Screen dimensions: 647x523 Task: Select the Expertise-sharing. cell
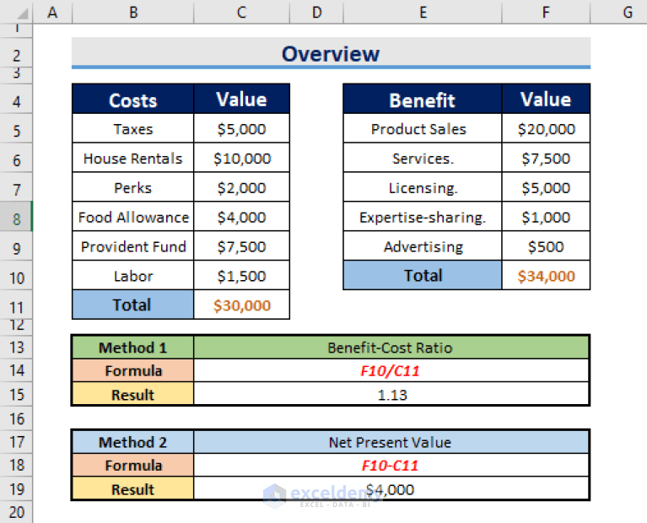tap(423, 216)
